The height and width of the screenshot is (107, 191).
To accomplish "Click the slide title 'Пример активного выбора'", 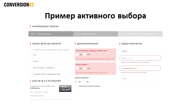I will point(95,16).
